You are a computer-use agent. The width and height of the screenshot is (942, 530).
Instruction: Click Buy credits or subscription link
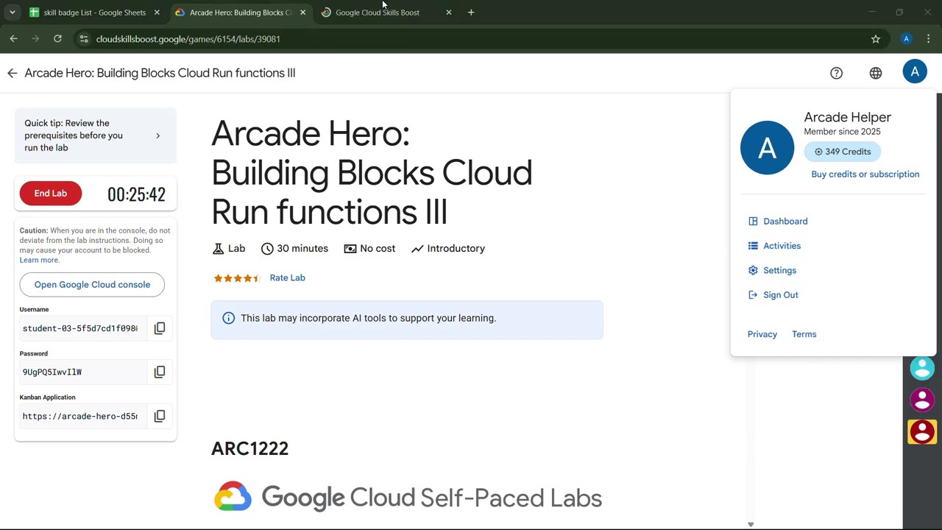tap(865, 174)
